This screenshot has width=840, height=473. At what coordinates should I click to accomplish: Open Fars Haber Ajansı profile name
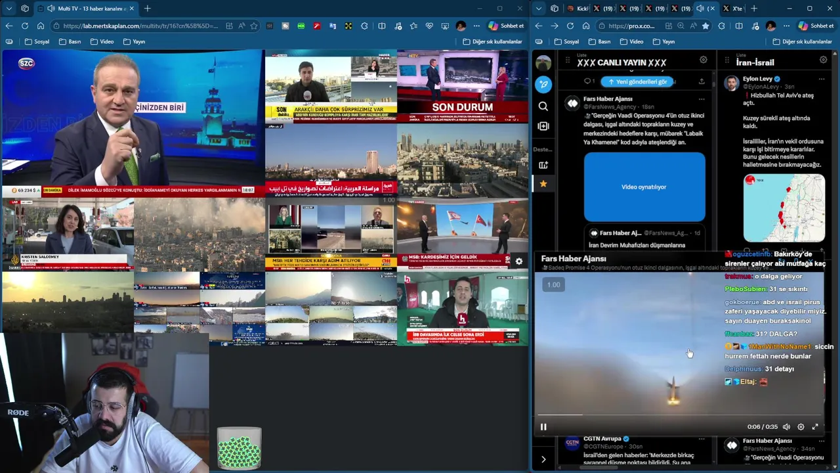tap(608, 99)
